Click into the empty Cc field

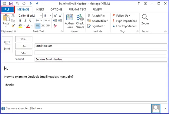coord(101,53)
